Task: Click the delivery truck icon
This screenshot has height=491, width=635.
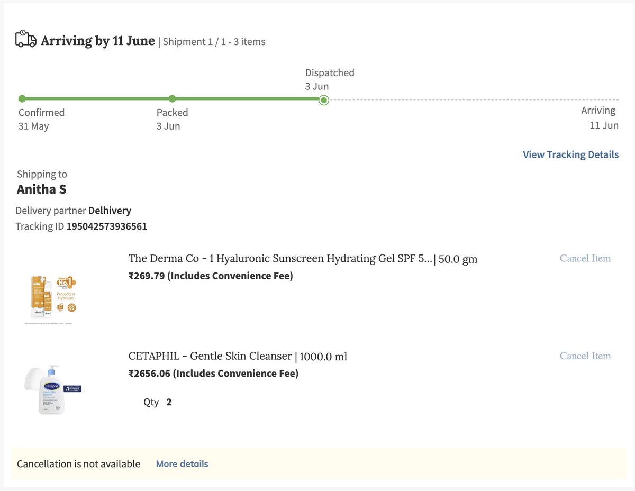Action: tap(26, 40)
